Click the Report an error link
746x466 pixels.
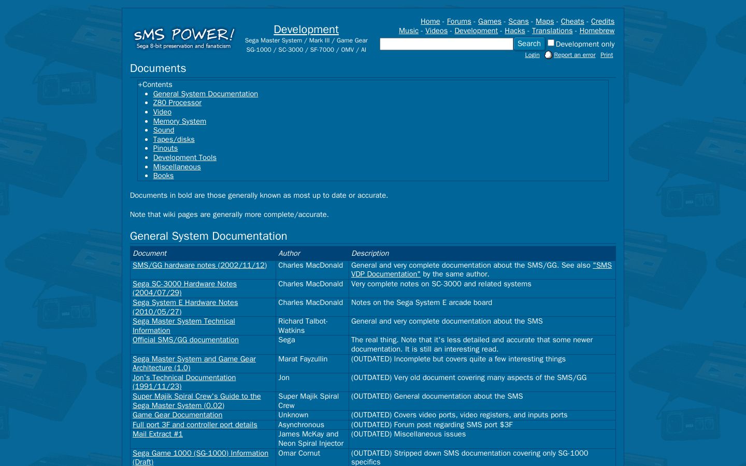pyautogui.click(x=575, y=55)
